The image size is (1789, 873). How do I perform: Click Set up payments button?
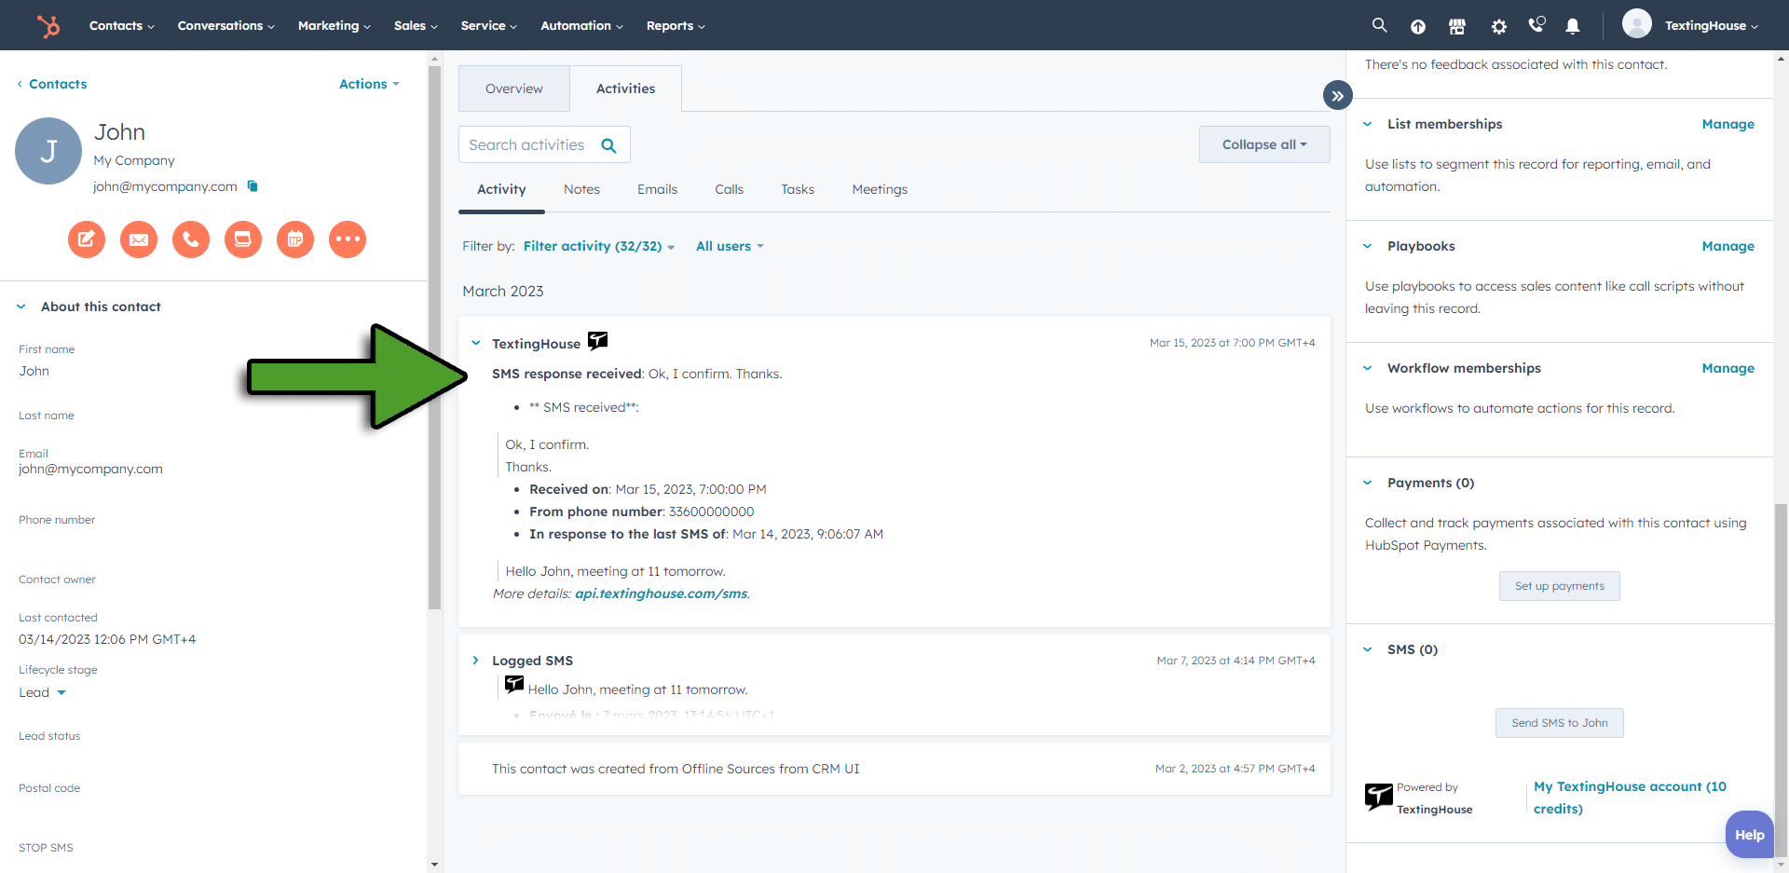pyautogui.click(x=1559, y=586)
